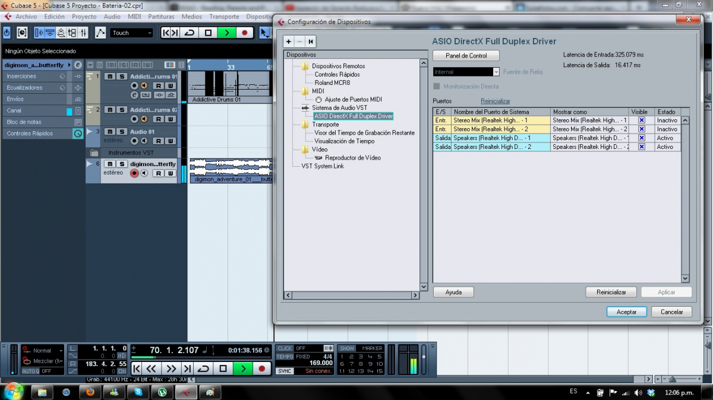Open the Dispositivos Remotos folder
The height and width of the screenshot is (400, 713).
[x=305, y=66]
